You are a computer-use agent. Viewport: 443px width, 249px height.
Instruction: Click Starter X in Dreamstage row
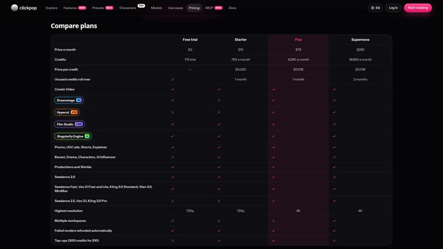[x=219, y=100]
